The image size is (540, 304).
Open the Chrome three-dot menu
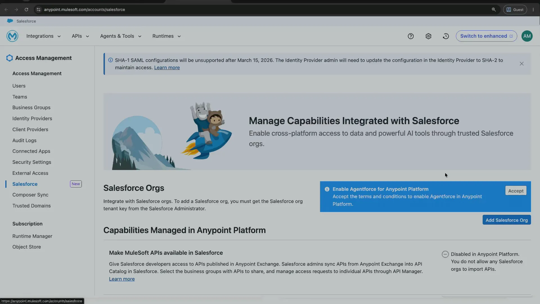pyautogui.click(x=533, y=10)
